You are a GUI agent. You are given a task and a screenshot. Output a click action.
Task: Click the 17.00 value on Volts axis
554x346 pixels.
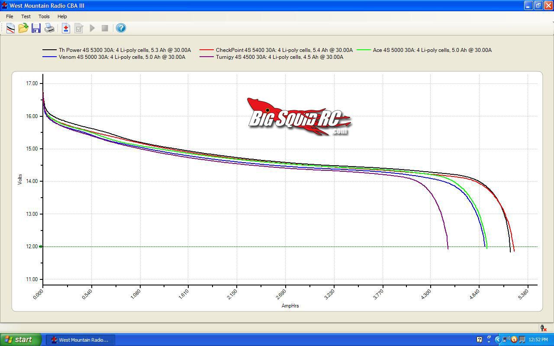tap(32, 83)
